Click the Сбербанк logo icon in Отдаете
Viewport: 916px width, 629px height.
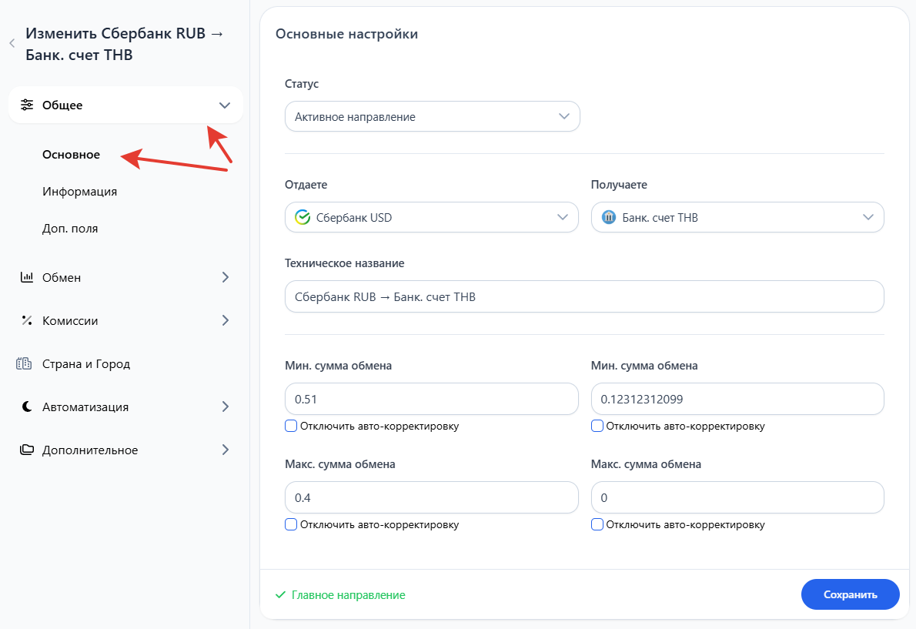tap(303, 217)
